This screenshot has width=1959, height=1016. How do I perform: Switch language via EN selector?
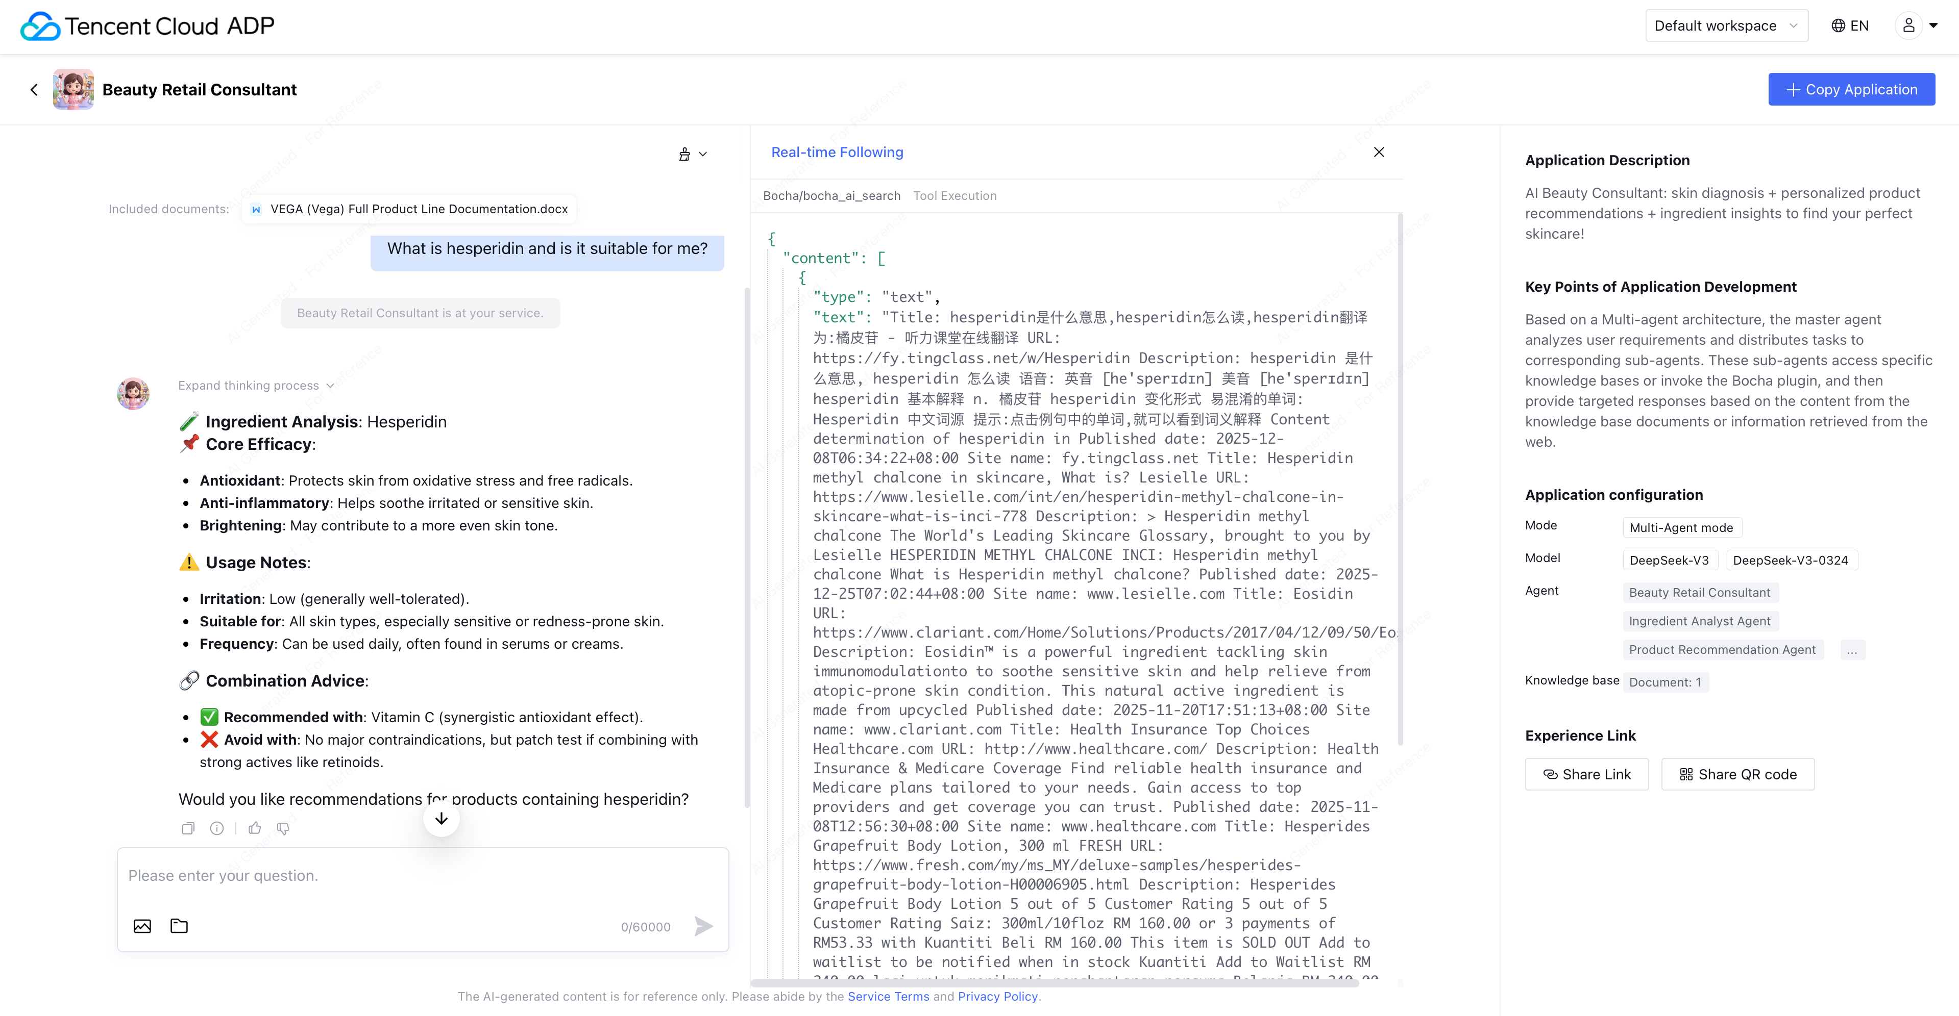(x=1849, y=26)
